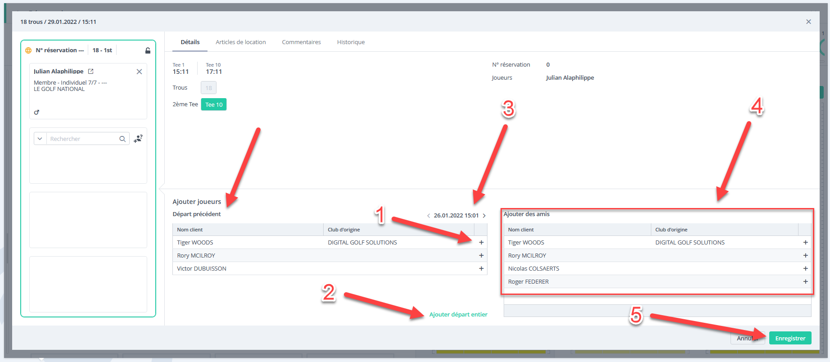This screenshot has width=830, height=362.
Task: Switch to the Détails tab
Action: tap(190, 42)
